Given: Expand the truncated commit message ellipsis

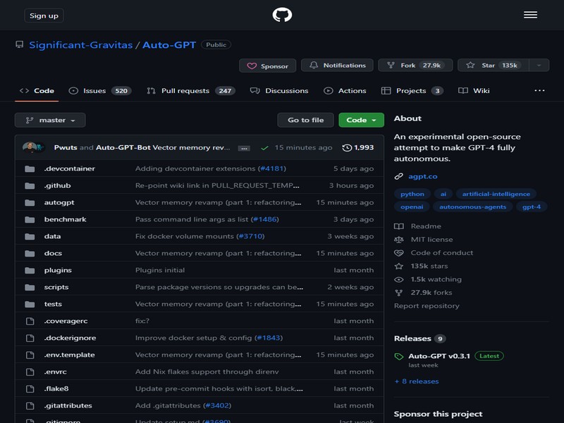Looking at the screenshot, I should pyautogui.click(x=243, y=147).
